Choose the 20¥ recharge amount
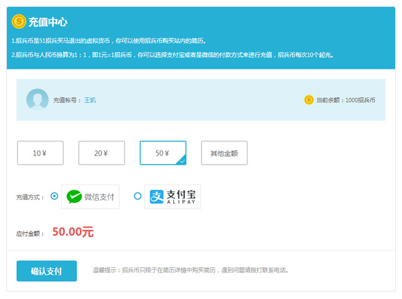 pos(101,153)
